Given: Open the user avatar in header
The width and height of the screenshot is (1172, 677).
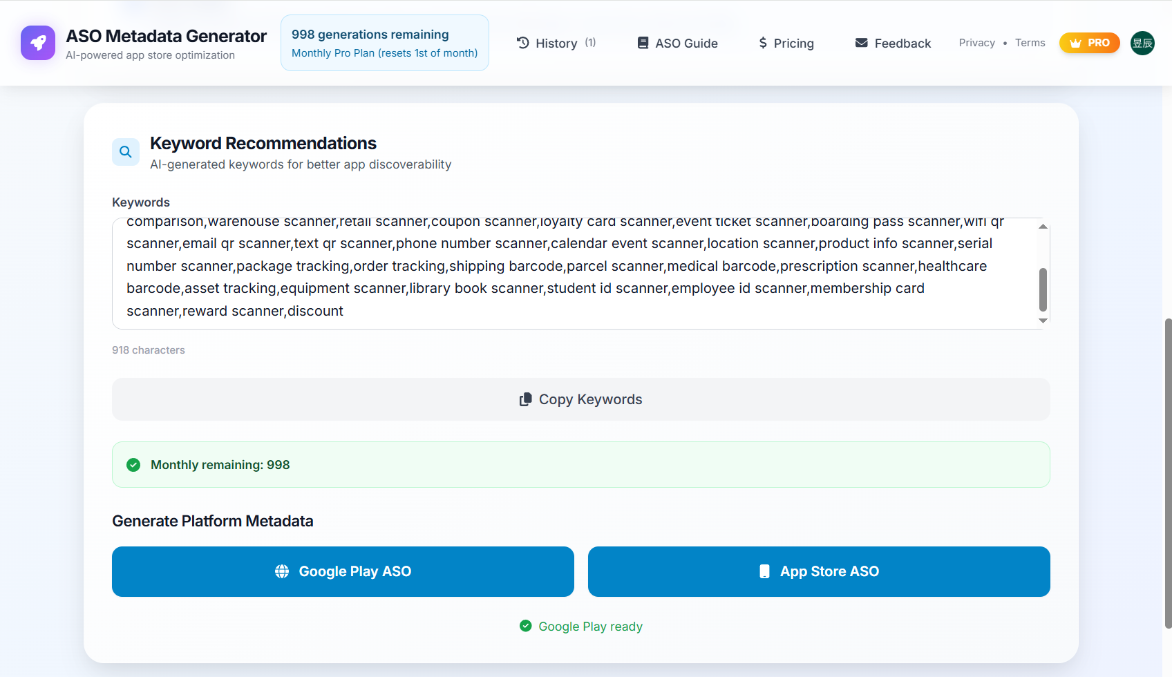Looking at the screenshot, I should [1142, 43].
